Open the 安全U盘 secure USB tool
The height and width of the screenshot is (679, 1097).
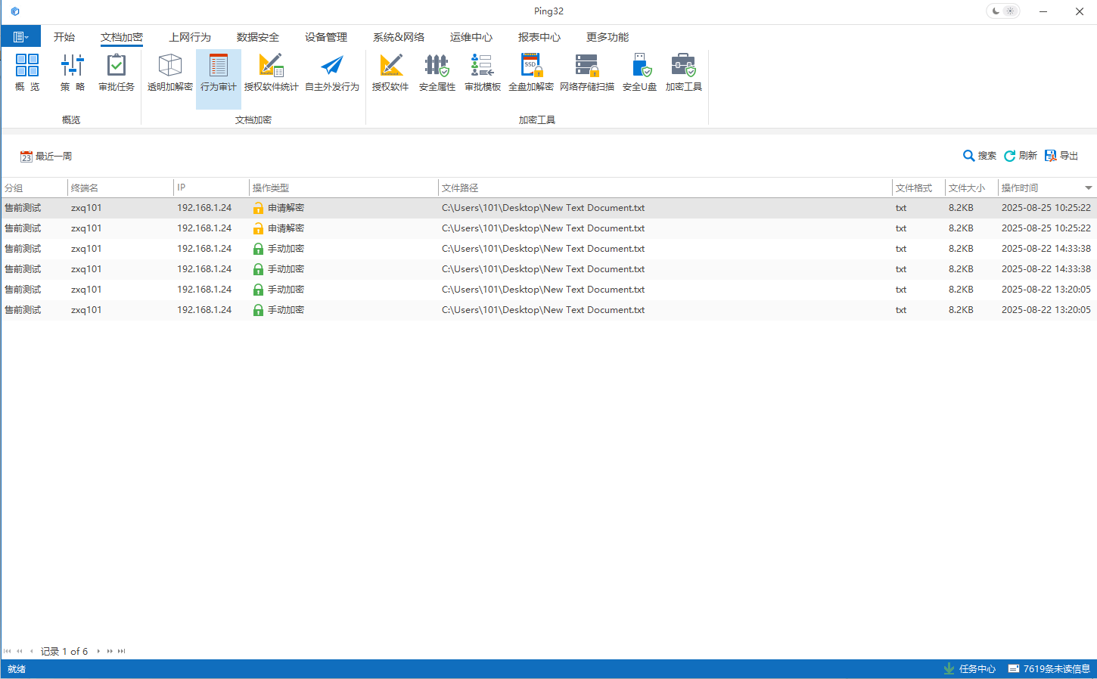[639, 73]
